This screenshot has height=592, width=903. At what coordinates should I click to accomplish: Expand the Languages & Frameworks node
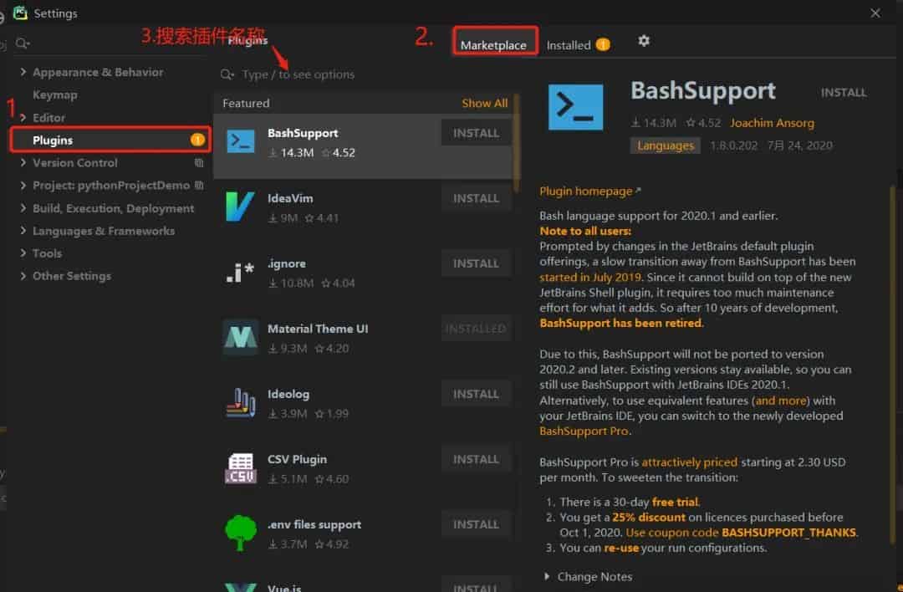tap(23, 232)
